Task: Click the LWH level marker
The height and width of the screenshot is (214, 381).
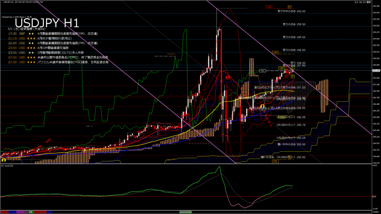Action: (275, 52)
